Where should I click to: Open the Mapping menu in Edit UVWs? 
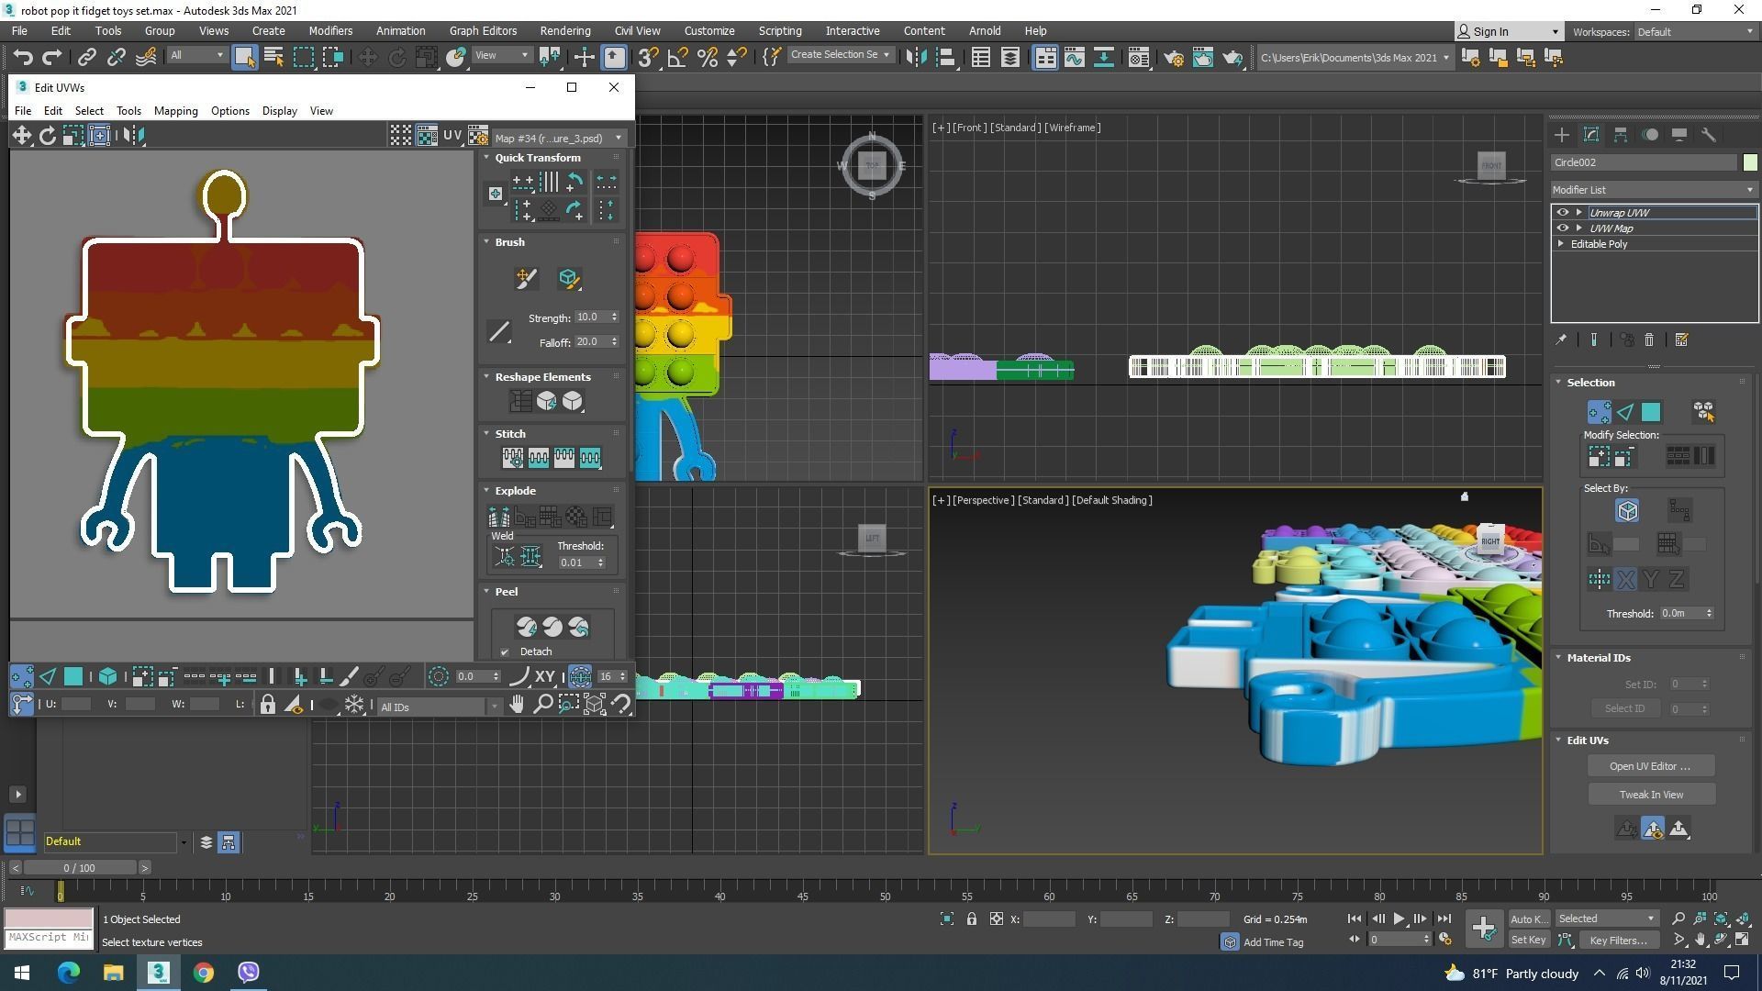pos(175,111)
